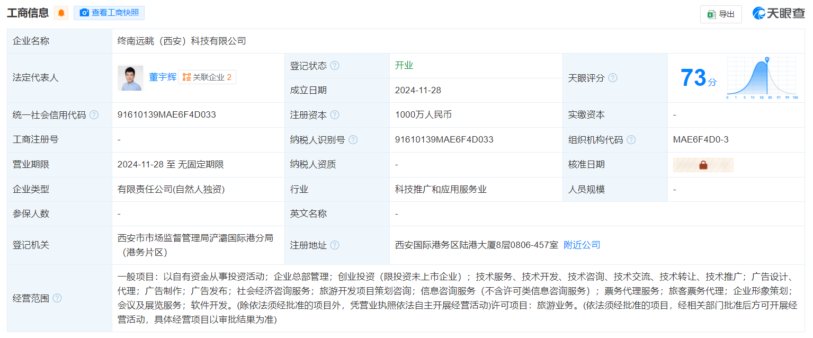Click the help icon beside 注册地址
The width and height of the screenshot is (813, 338).
(334, 245)
